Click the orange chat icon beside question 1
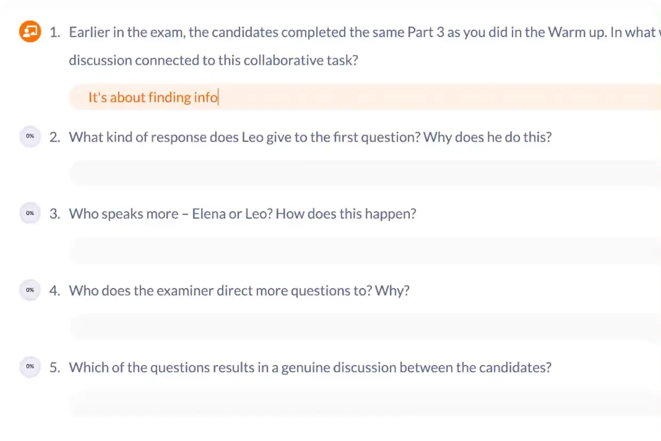This screenshot has height=441, width=661. (30, 32)
